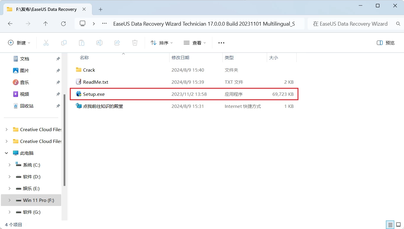Toggle the 预览 preview pane
404x229 pixels.
tap(386, 43)
